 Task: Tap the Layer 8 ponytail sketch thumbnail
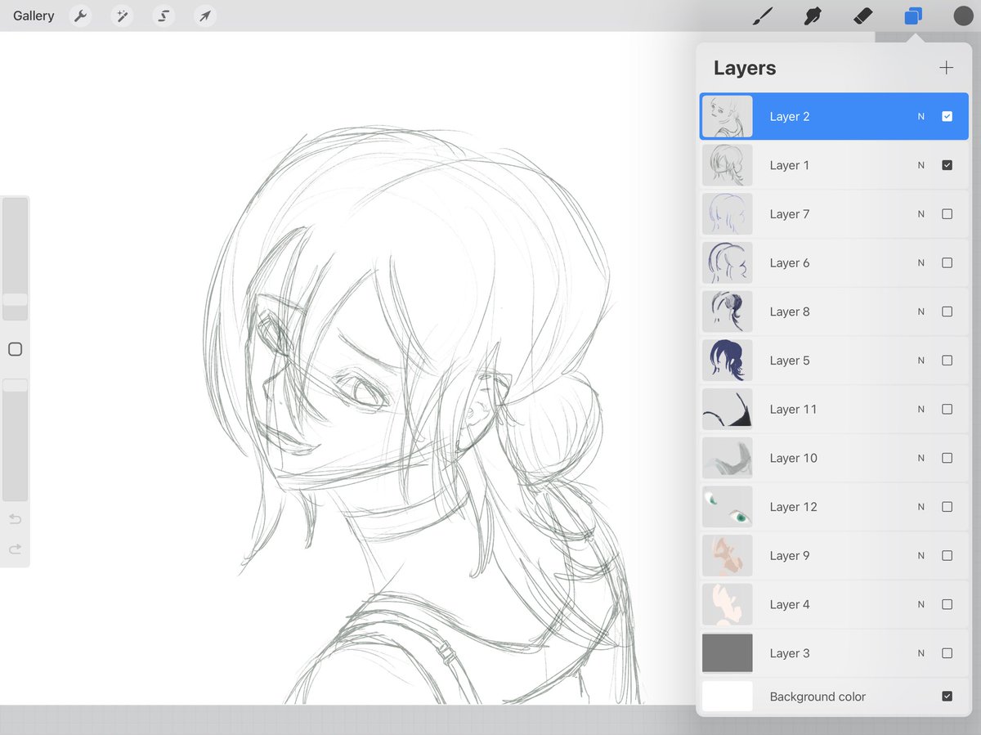pyautogui.click(x=728, y=311)
